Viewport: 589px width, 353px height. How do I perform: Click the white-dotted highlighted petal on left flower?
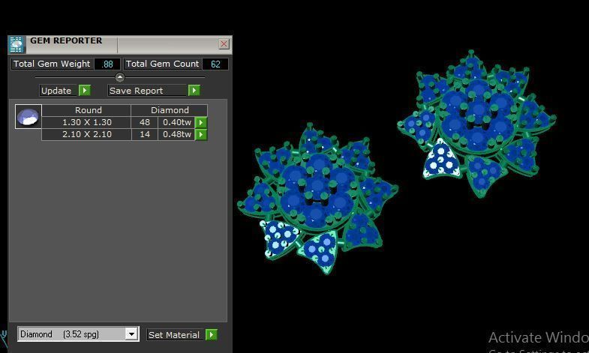pyautogui.click(x=280, y=238)
